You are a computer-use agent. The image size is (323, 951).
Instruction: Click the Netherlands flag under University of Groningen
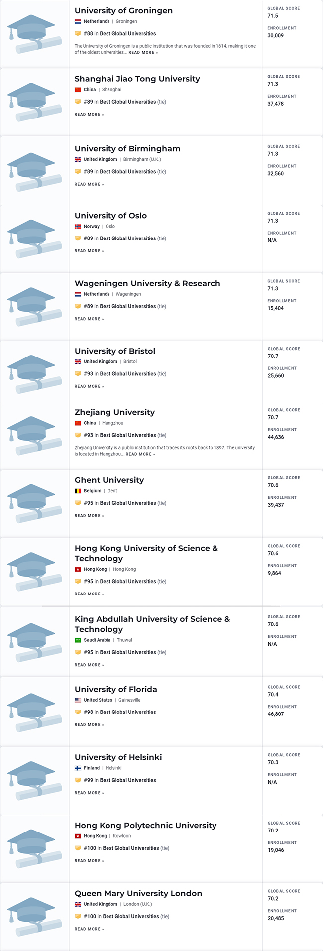point(78,22)
